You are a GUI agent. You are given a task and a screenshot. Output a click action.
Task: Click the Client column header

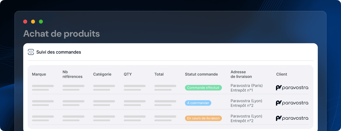(282, 74)
